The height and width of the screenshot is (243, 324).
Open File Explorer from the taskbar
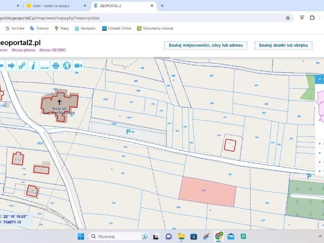point(181,236)
